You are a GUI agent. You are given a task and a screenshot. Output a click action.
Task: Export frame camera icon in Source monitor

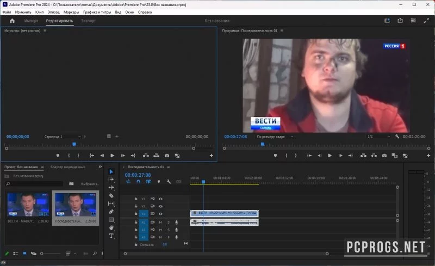(167, 156)
